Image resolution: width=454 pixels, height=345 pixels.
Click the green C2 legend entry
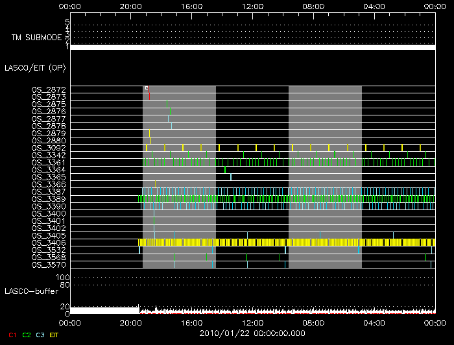pos(26,335)
